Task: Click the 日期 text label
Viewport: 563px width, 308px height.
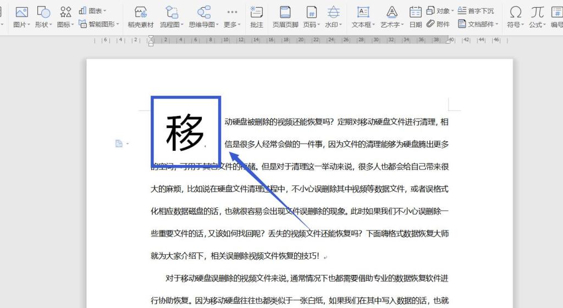Action: pyautogui.click(x=416, y=25)
